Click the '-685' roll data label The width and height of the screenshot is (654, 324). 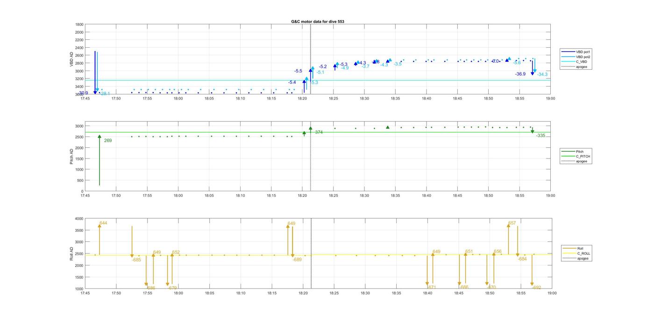tap(136, 259)
